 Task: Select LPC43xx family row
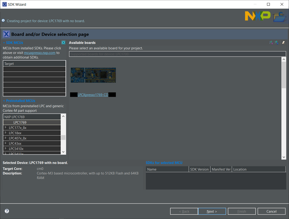(x=32, y=143)
